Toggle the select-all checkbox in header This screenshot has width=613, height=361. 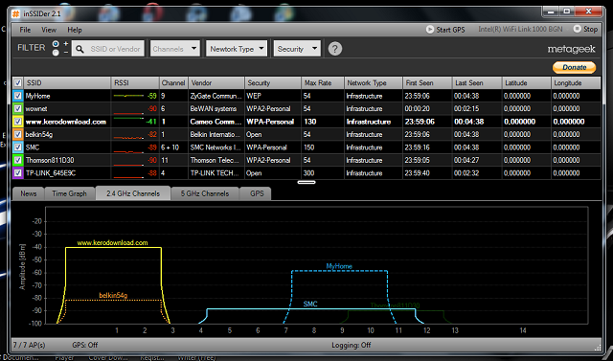17,82
